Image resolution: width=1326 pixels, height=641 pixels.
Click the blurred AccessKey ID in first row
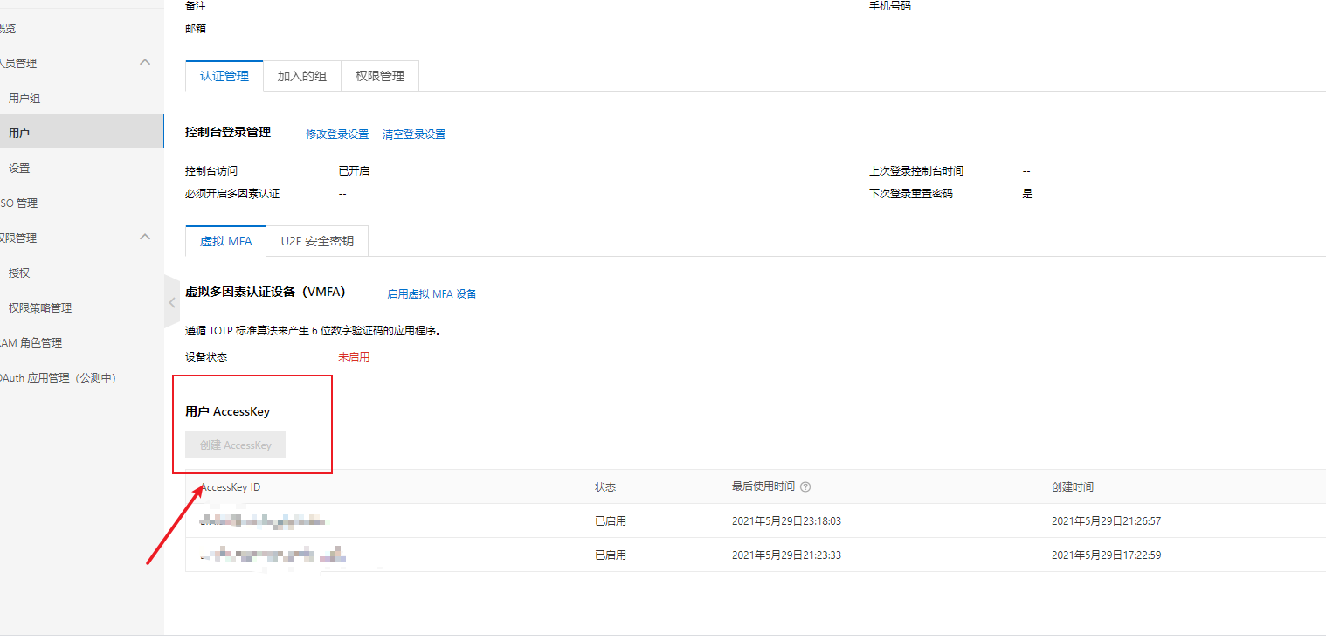tap(263, 521)
